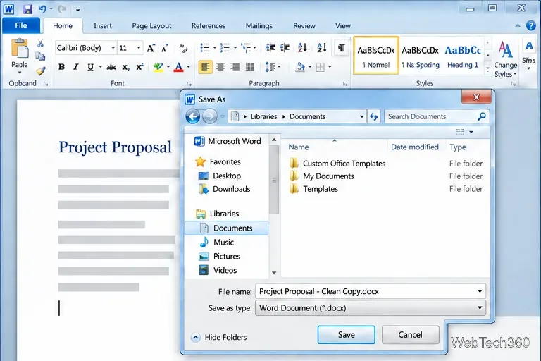Toggle Bold formatting
This screenshot has width=541, height=361.
pos(62,67)
